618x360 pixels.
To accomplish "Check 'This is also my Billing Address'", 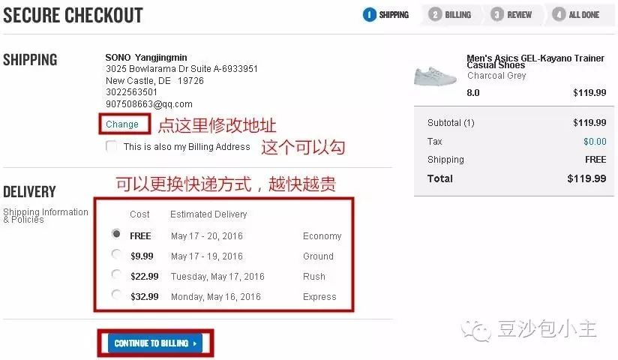I will [x=111, y=146].
